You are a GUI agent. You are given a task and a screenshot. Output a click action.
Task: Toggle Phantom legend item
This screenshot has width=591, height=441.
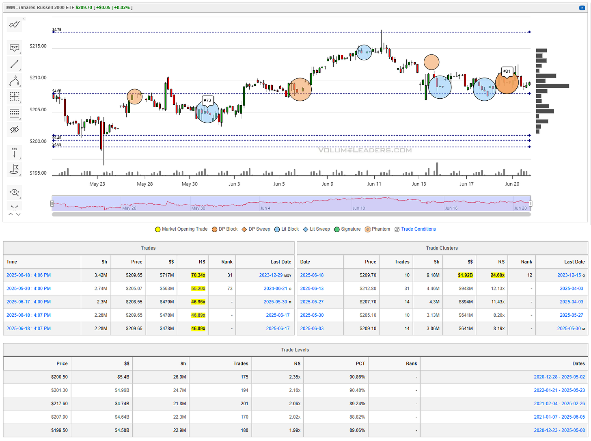point(377,229)
